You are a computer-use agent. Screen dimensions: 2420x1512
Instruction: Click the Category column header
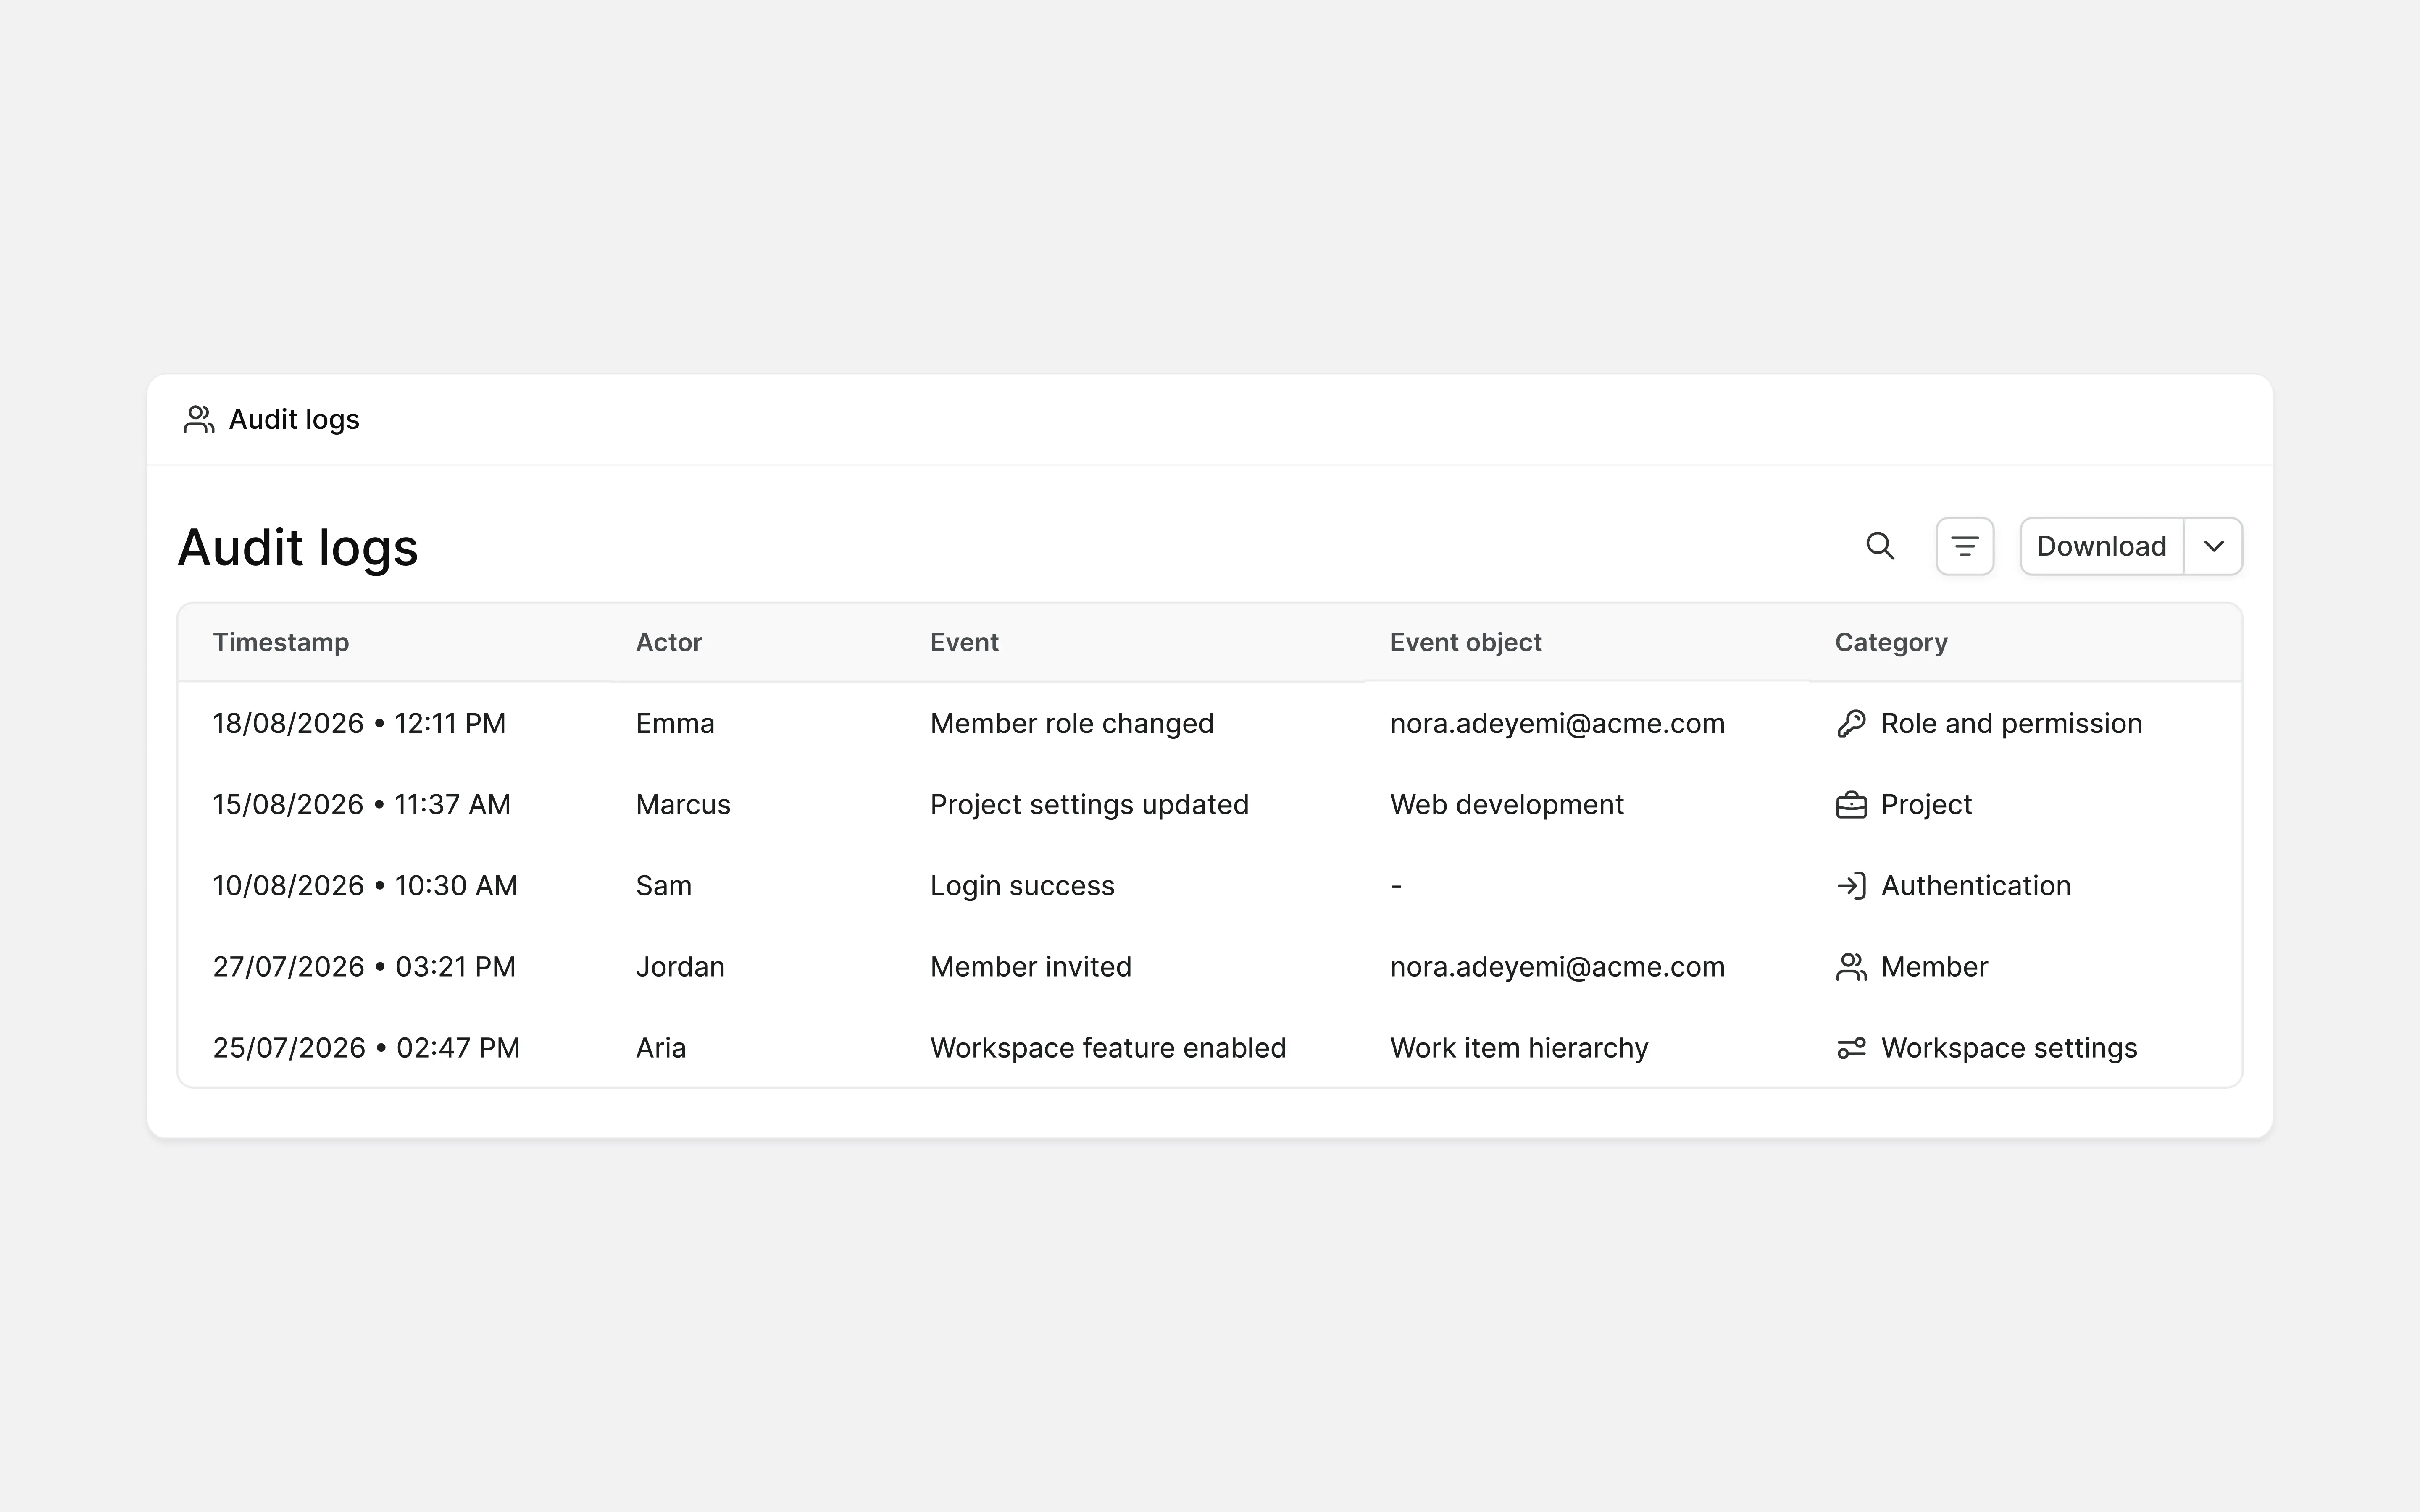click(1891, 642)
